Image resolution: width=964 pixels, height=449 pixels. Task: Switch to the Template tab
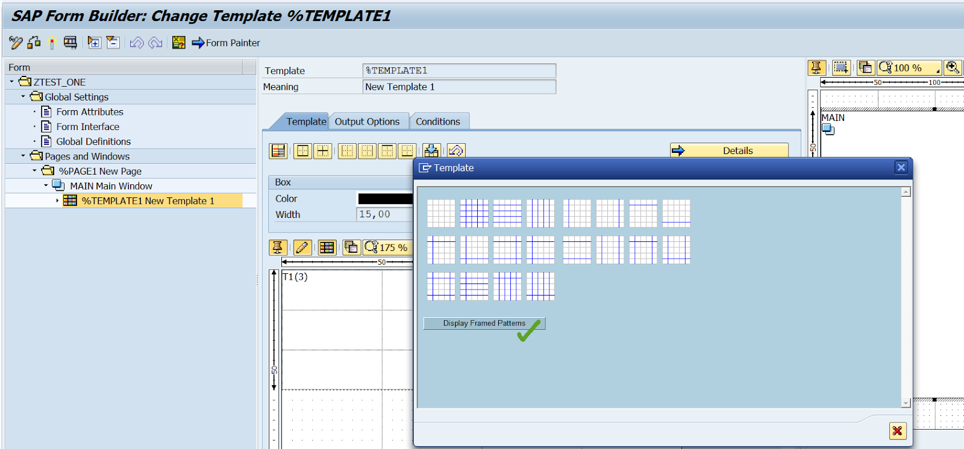(x=306, y=122)
